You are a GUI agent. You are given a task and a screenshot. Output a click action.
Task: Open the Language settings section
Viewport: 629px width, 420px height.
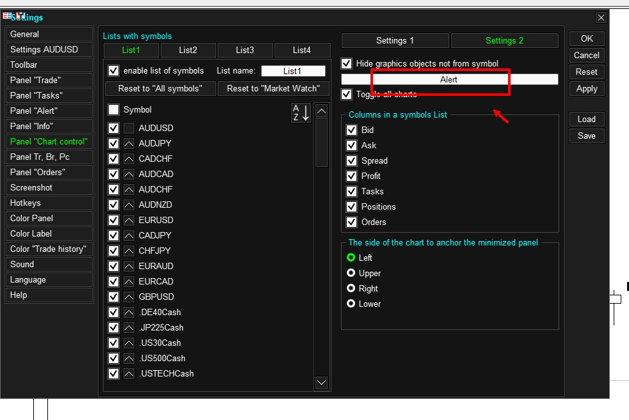click(49, 280)
